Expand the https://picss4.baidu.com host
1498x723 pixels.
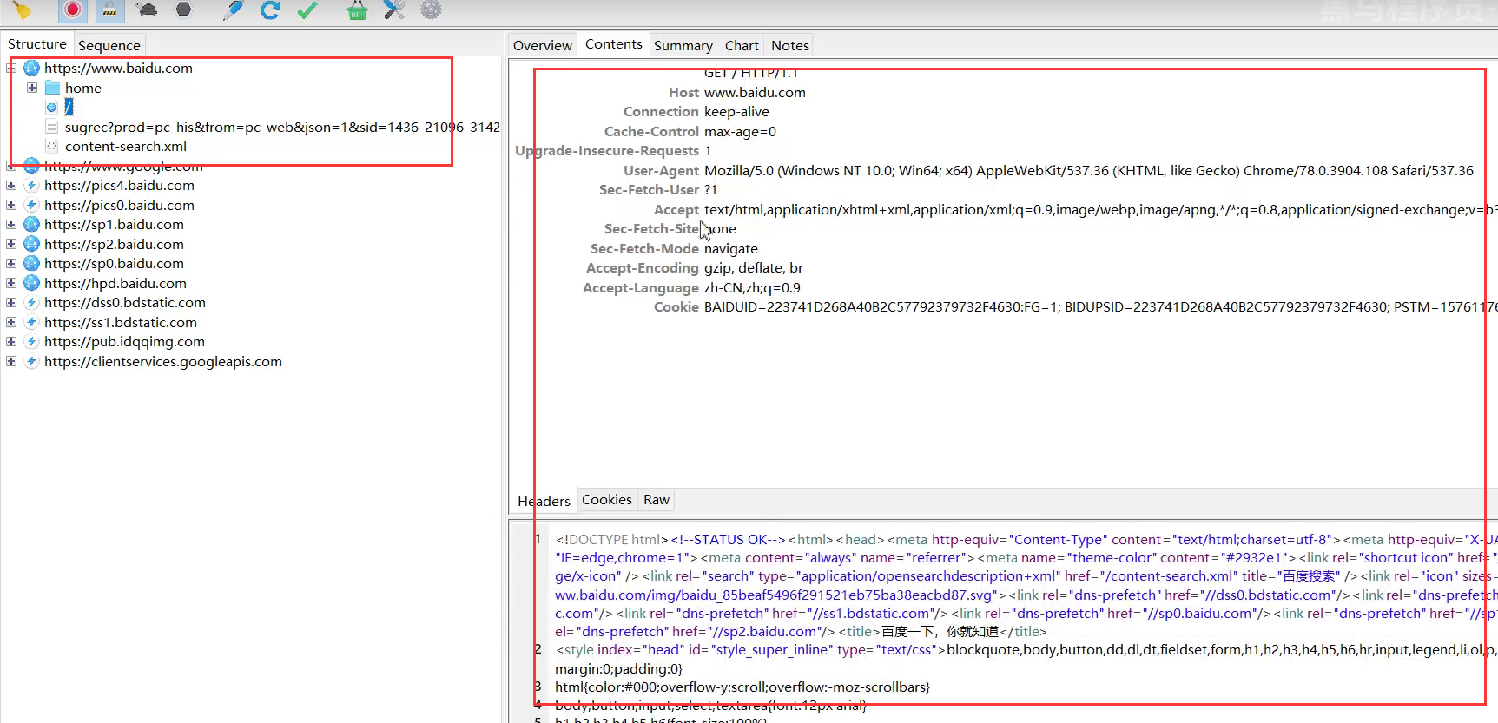point(11,185)
